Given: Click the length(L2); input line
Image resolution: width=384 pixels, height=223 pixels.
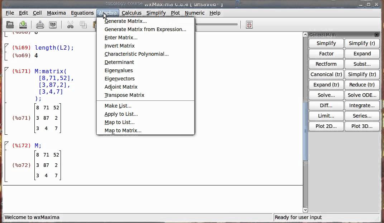Looking at the screenshot, I should click(x=54, y=48).
